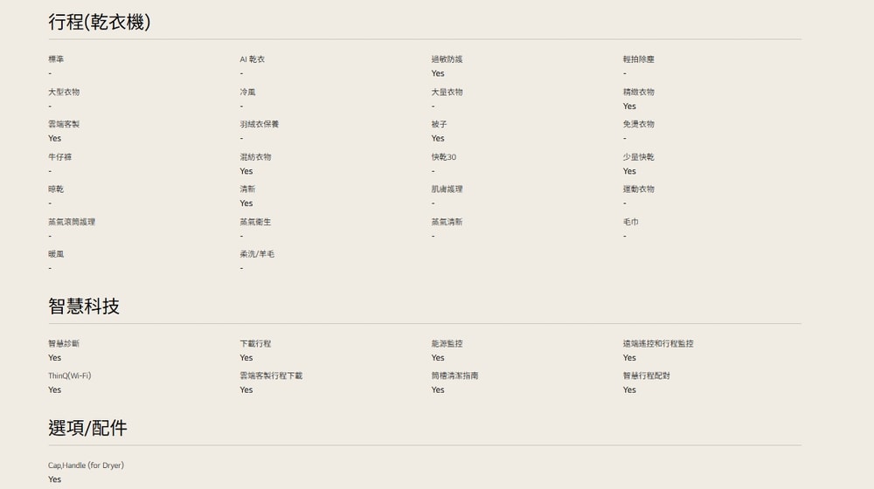
Task: Select the 羽絨衣保養 label
Action: 260,124
